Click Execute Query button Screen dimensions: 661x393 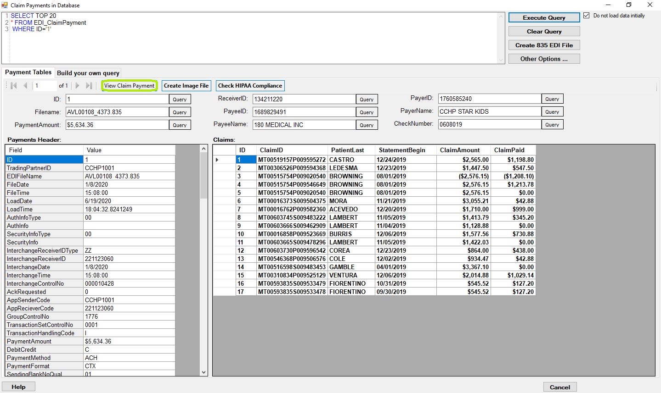pos(544,17)
